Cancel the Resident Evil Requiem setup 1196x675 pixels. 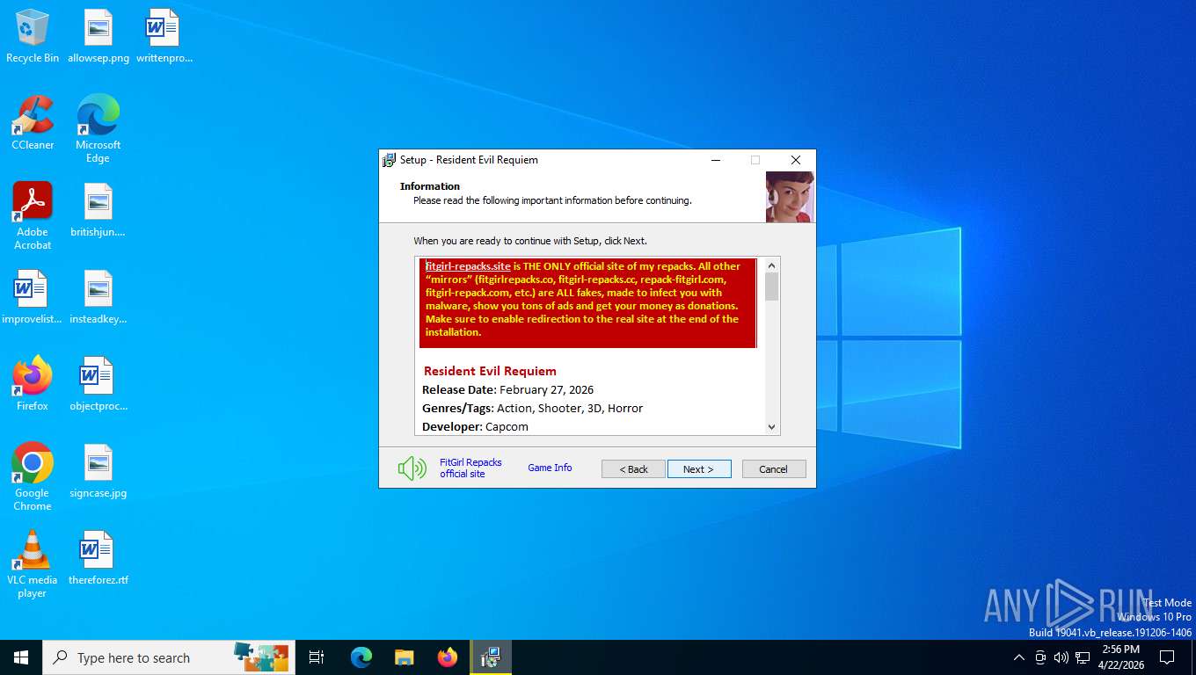[x=774, y=469]
